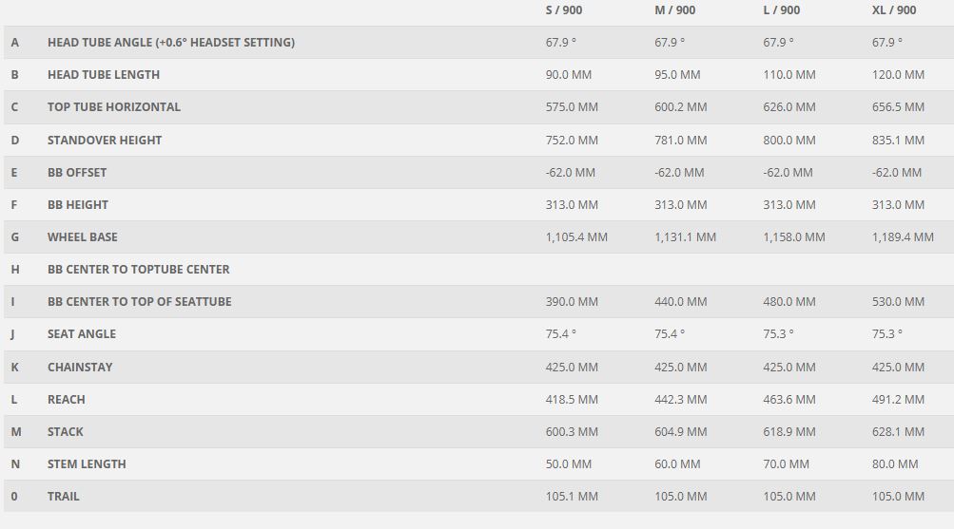Click the Chainstay row label
Viewport: 954px width, 529px height.
(x=80, y=367)
